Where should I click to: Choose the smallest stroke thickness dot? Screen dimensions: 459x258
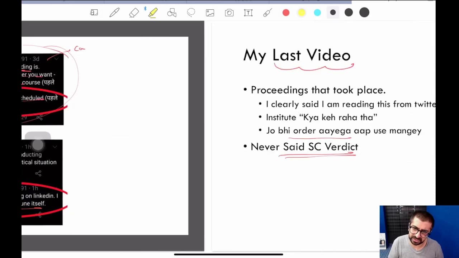[x=333, y=13]
